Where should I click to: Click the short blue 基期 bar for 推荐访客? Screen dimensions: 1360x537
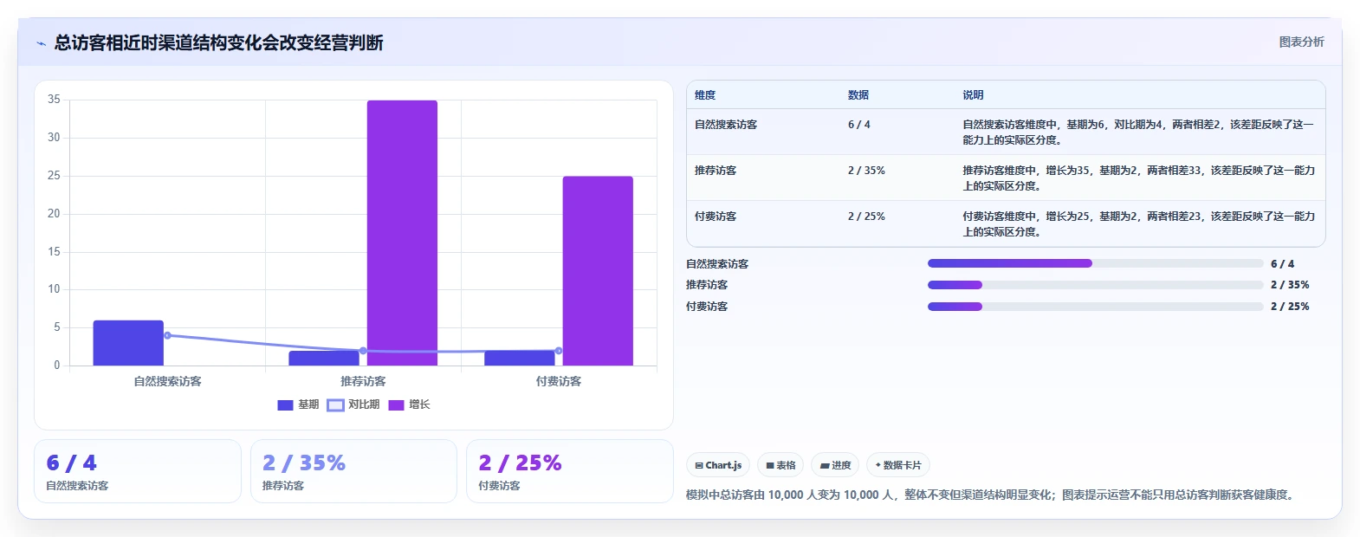click(324, 359)
